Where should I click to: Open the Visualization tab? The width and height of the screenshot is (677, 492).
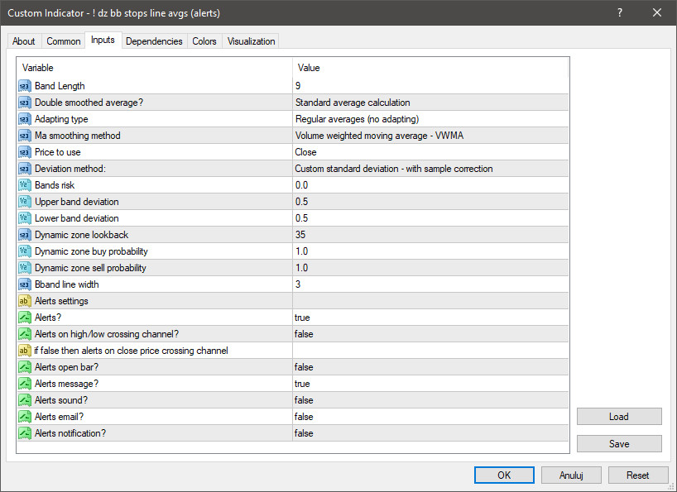point(252,41)
